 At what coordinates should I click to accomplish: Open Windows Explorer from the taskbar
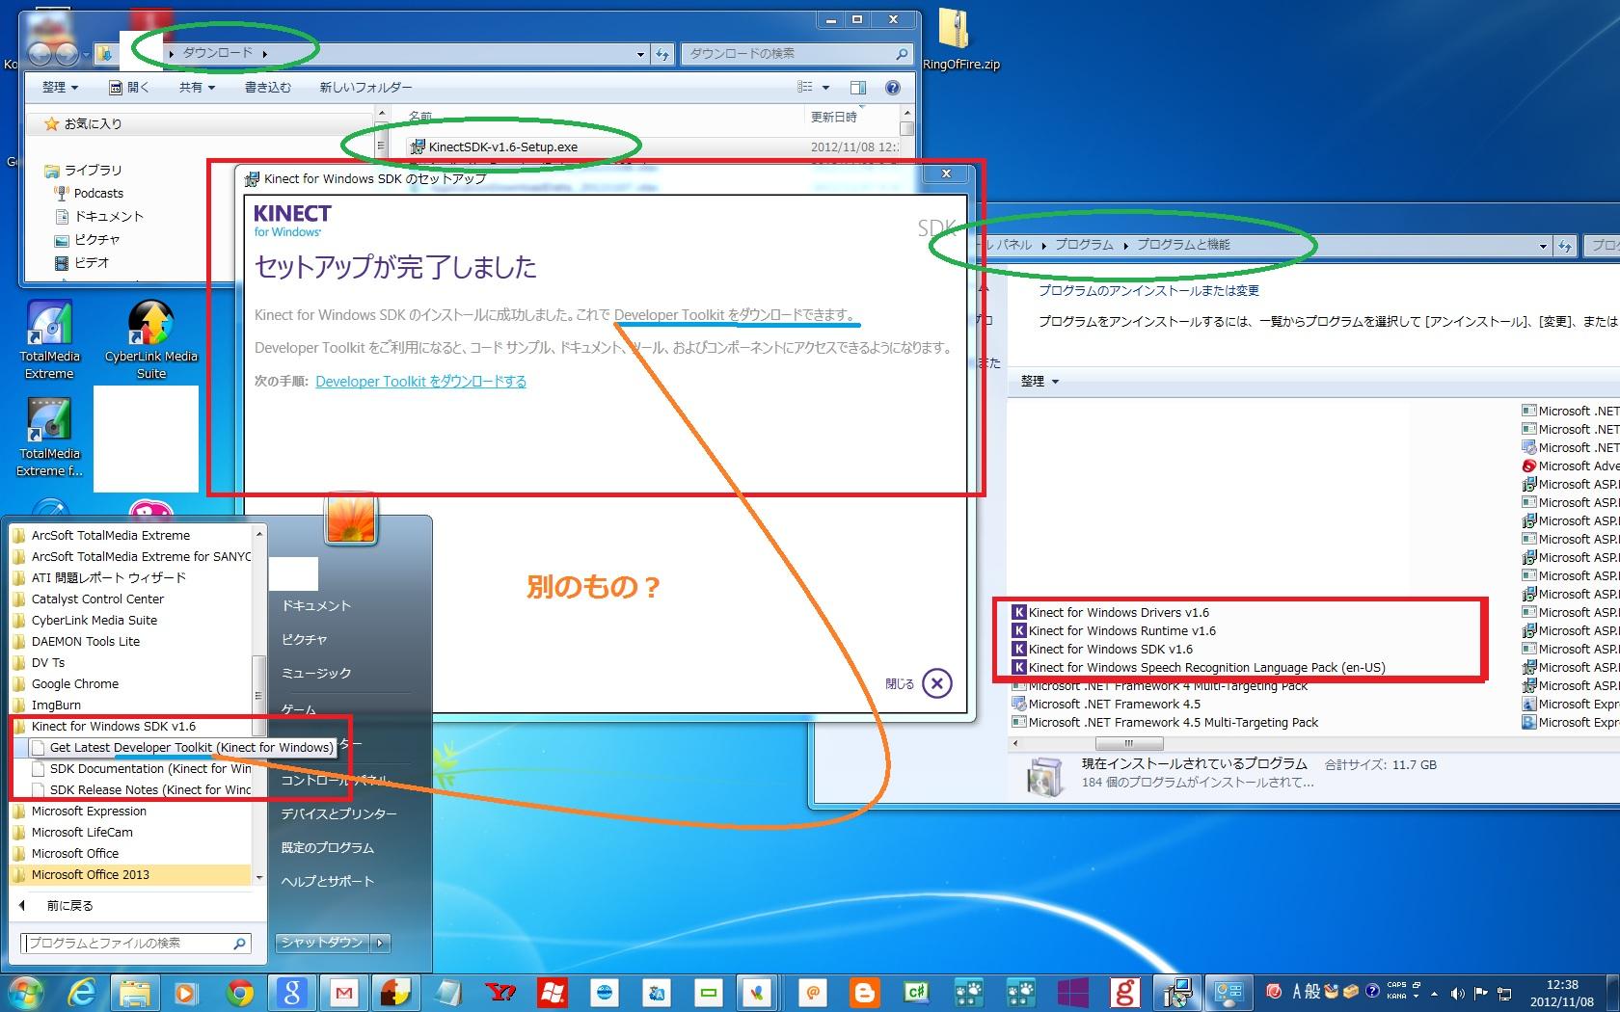[135, 992]
